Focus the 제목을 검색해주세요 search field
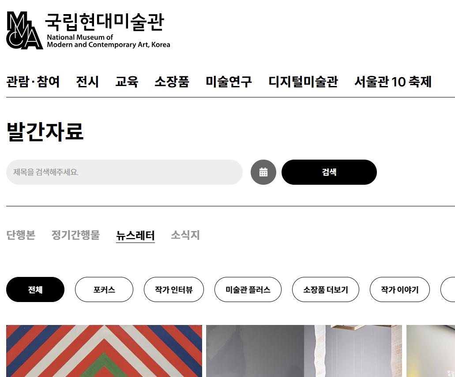455x377 pixels. pos(124,172)
